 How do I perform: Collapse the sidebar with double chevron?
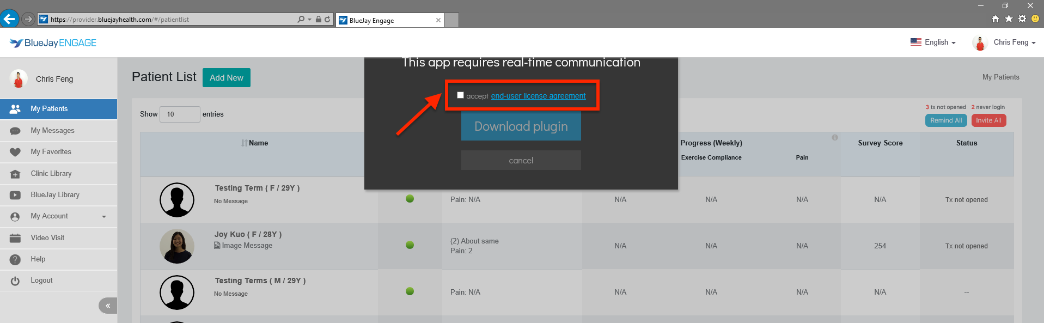point(108,306)
